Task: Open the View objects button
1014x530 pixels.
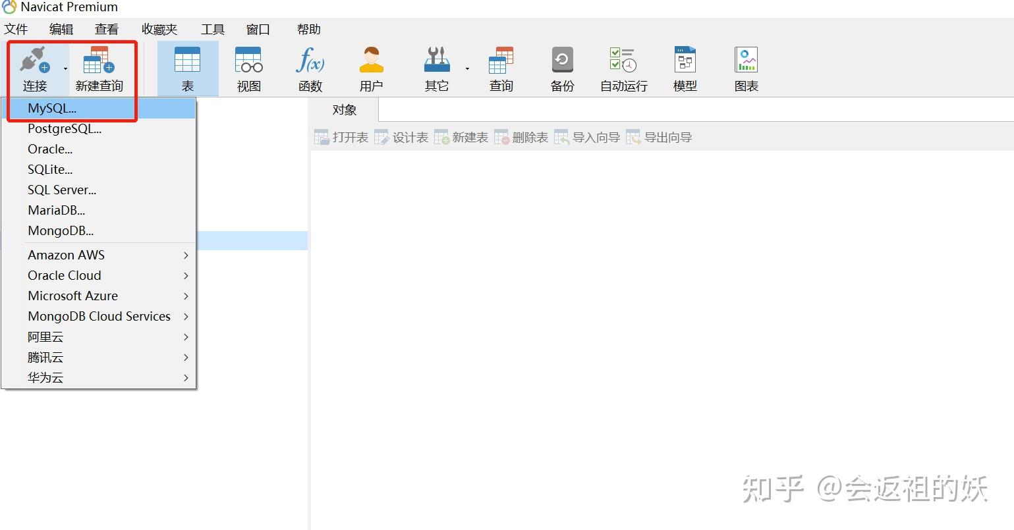Action: click(249, 69)
